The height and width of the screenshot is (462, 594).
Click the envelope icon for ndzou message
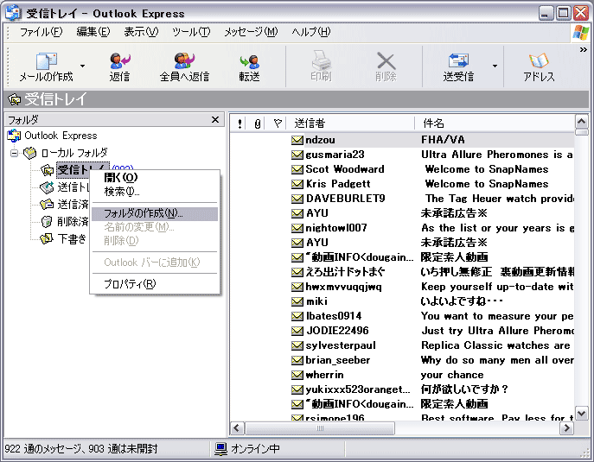(x=297, y=141)
